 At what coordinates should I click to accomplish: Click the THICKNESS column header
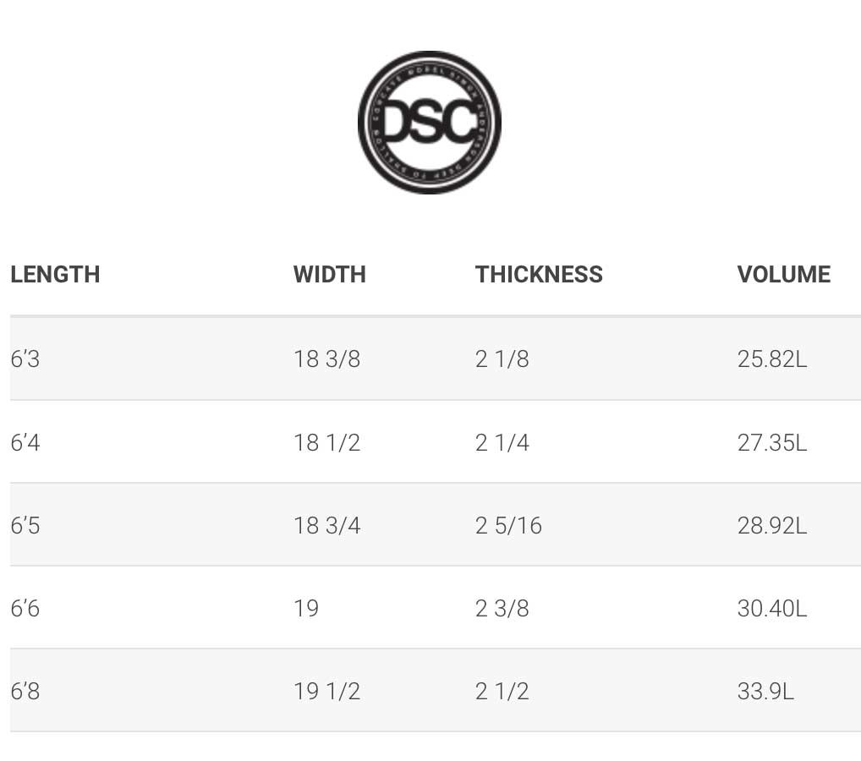click(539, 275)
